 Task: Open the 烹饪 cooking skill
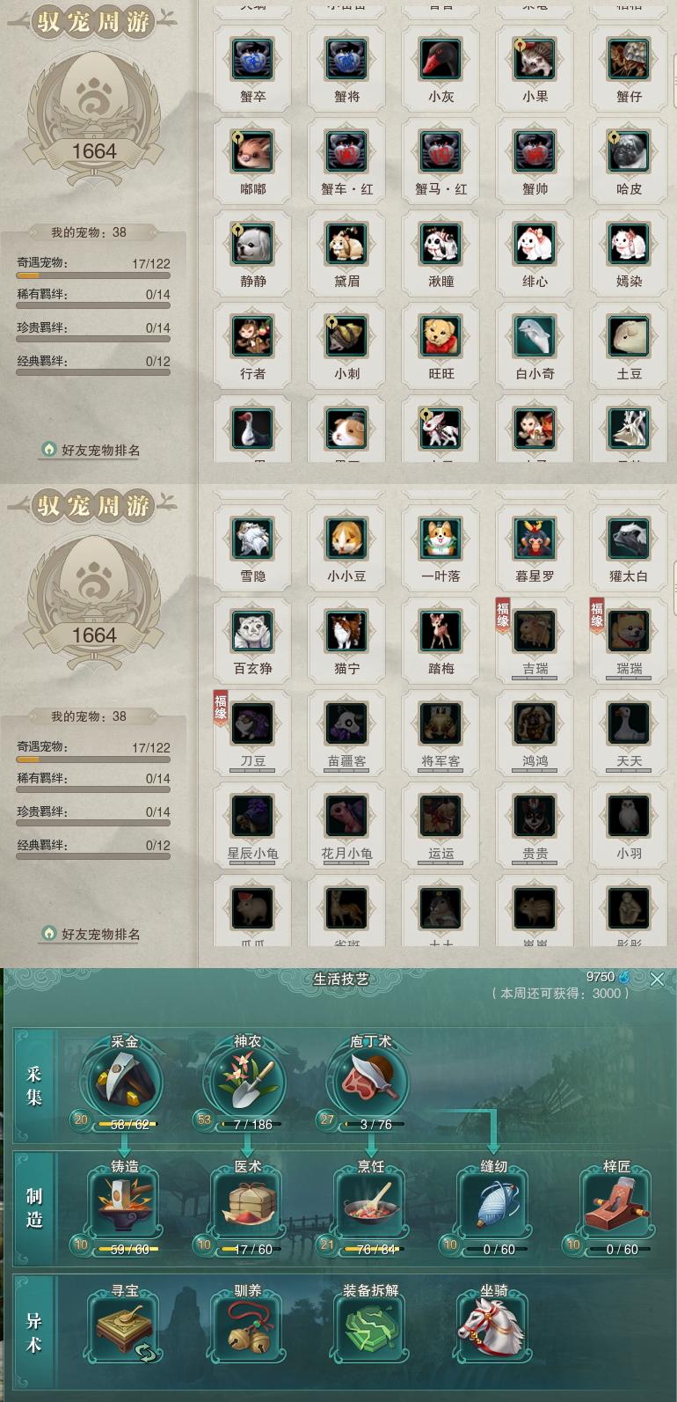[370, 1204]
